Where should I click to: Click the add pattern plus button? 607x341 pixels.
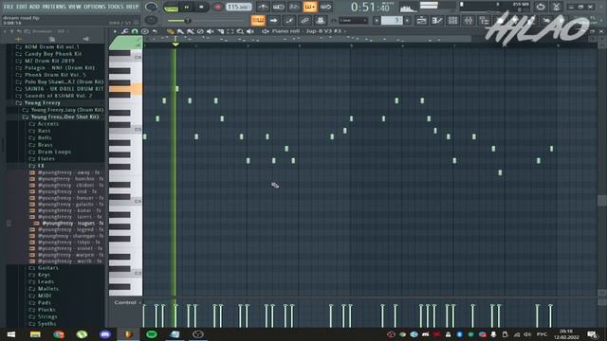click(x=407, y=21)
